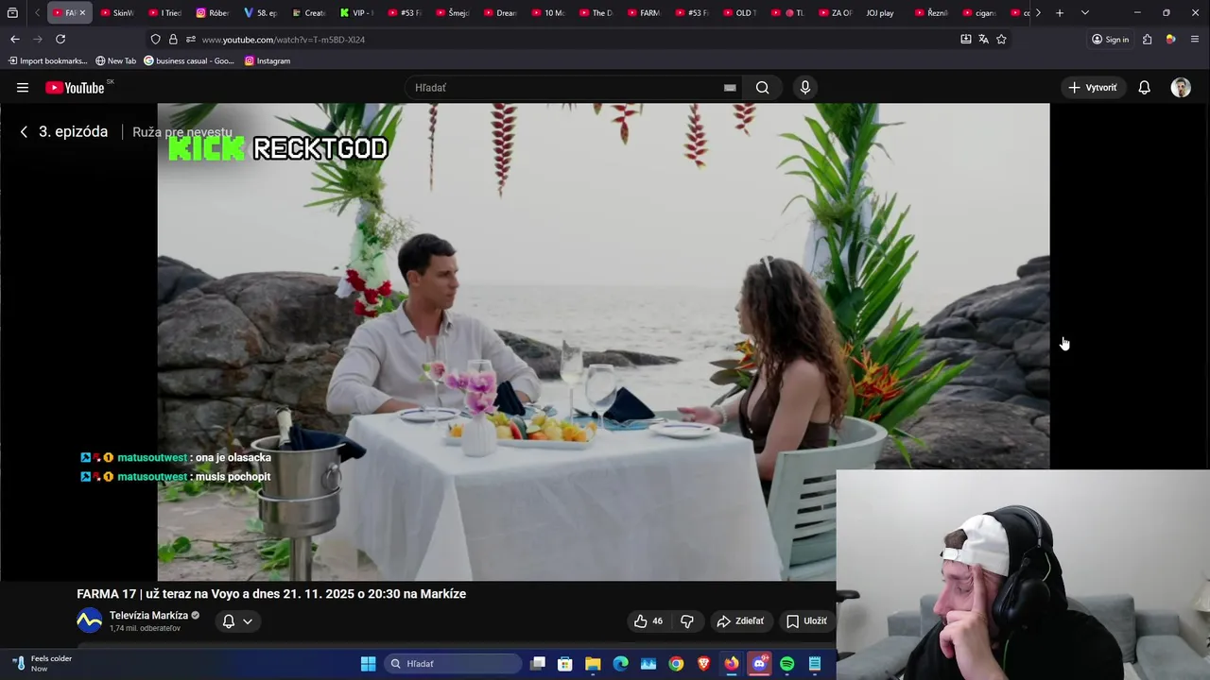Bookmark this page with the star icon
This screenshot has width=1210, height=680.
coord(1001,40)
